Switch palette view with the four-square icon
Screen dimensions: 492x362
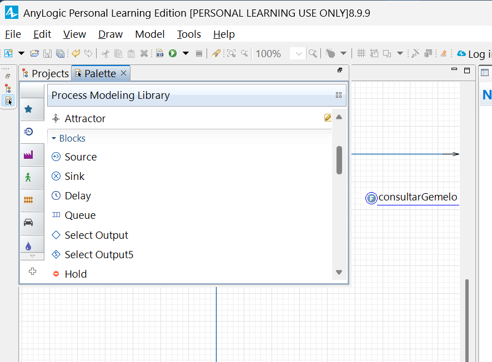pos(339,95)
